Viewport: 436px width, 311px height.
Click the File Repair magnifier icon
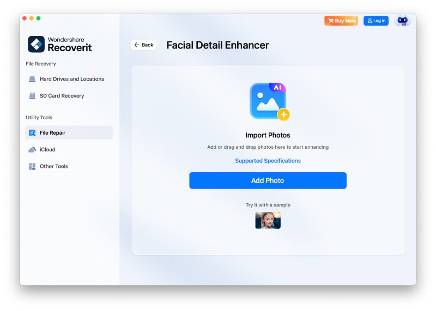(x=32, y=133)
